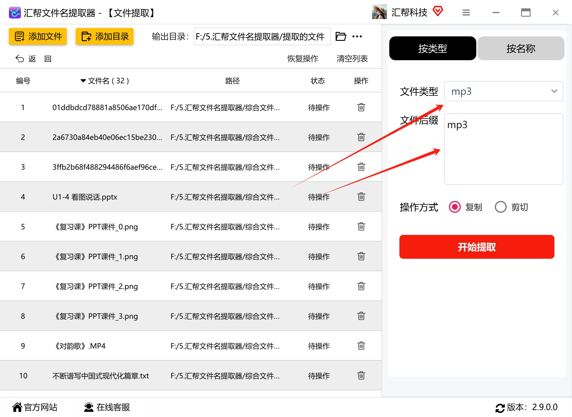The image size is (572, 417).
Task: Click 恢复操作 button
Action: (x=303, y=58)
